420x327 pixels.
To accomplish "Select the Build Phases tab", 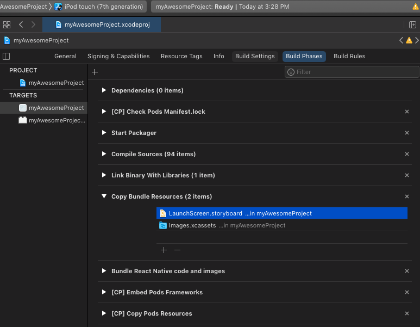I will point(304,57).
